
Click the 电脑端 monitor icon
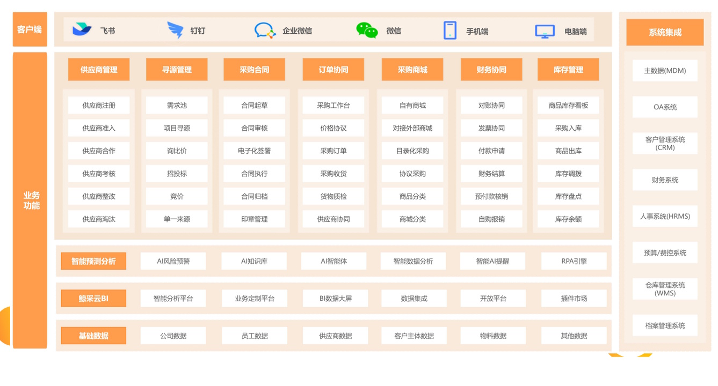(x=545, y=31)
